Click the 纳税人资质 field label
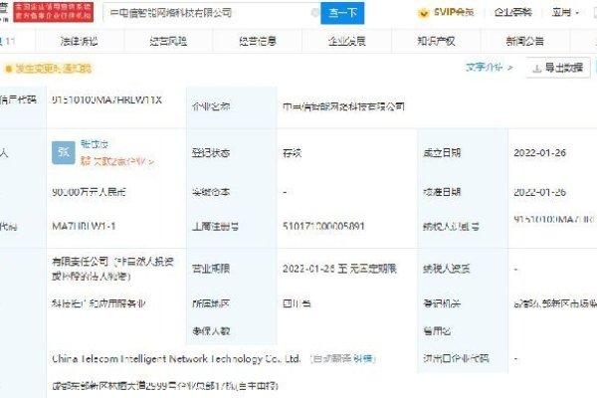Viewport: 597px width, 398px height. click(447, 269)
